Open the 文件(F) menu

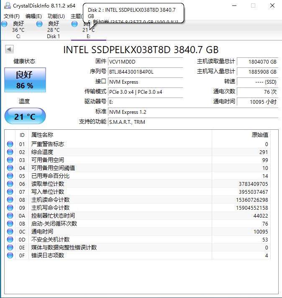tap(12, 16)
